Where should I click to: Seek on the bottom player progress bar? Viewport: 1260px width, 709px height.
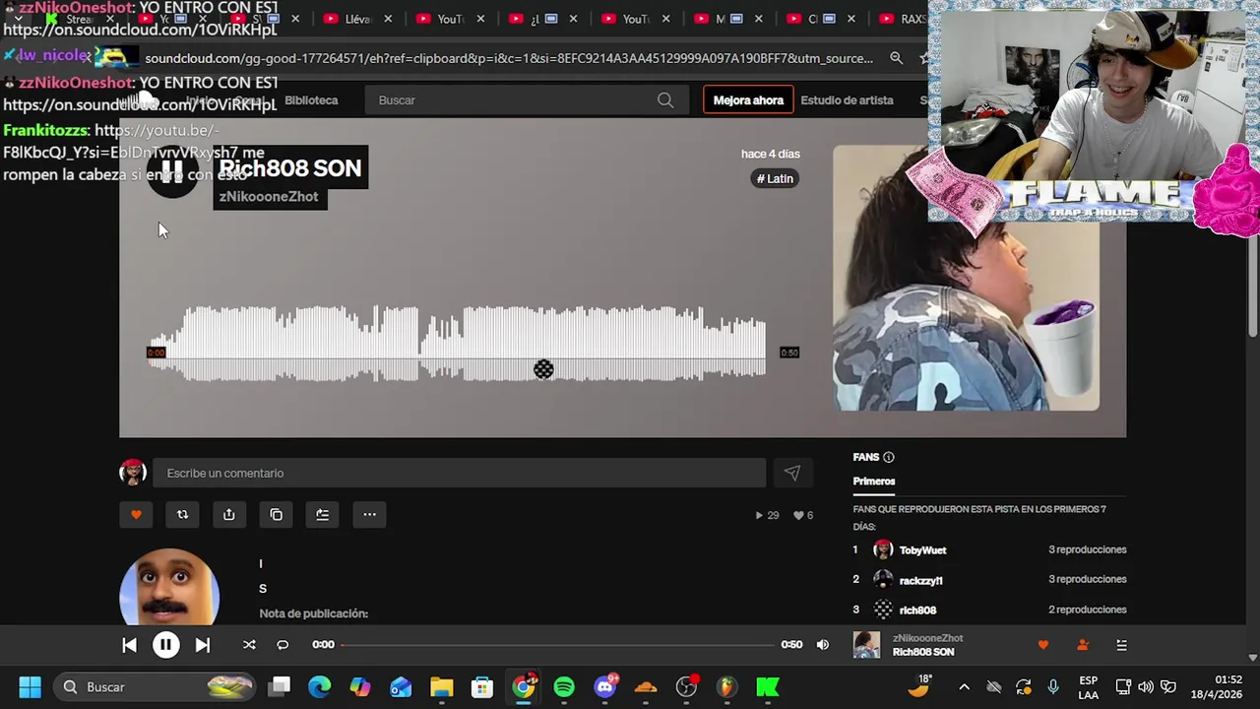tap(558, 645)
